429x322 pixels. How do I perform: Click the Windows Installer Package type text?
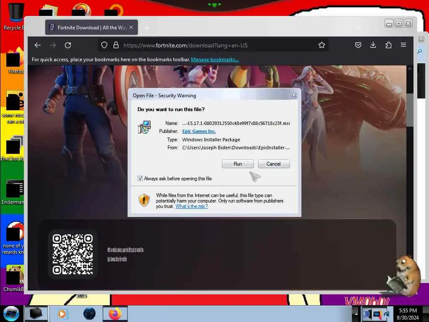coord(211,140)
